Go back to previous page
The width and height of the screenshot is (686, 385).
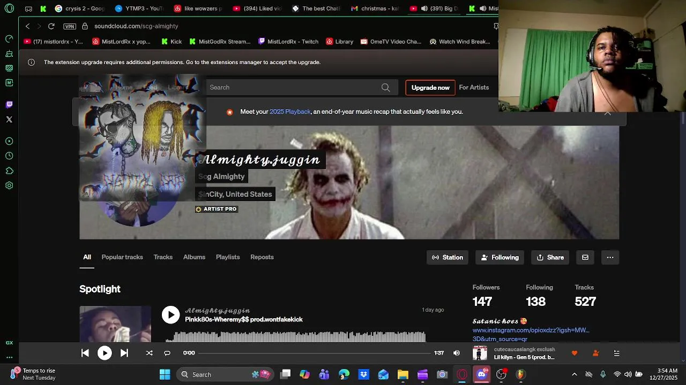[27, 26]
